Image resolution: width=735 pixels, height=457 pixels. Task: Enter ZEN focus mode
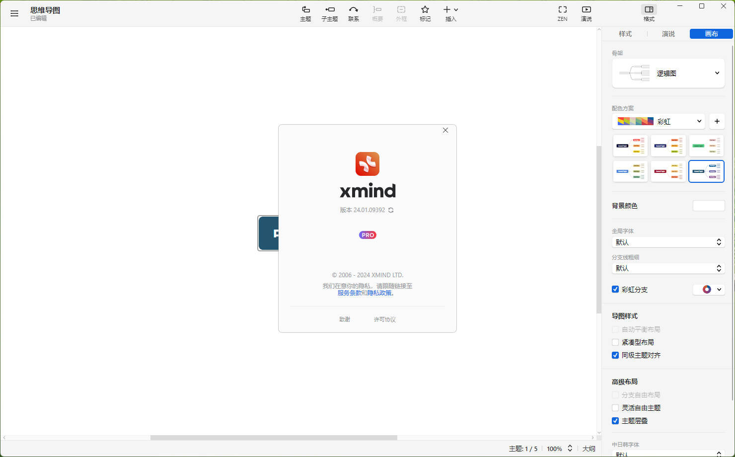[562, 13]
